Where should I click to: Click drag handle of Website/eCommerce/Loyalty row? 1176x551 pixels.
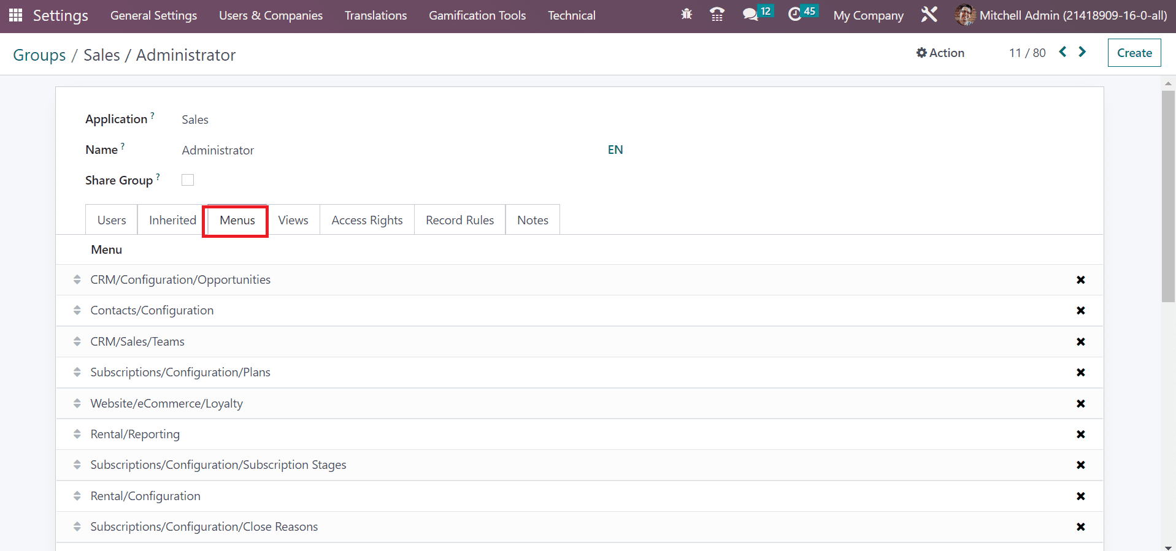tap(77, 403)
